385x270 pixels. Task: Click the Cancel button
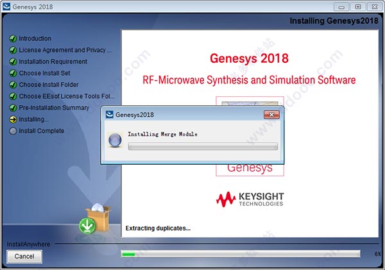(x=24, y=257)
